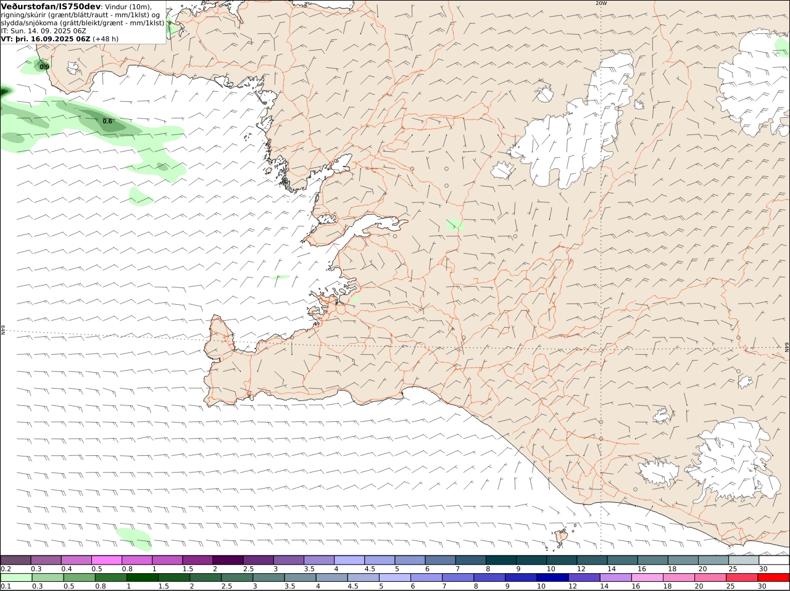The height and width of the screenshot is (591, 790).
Task: Click the 20W longitude label
Action: pos(601,3)
